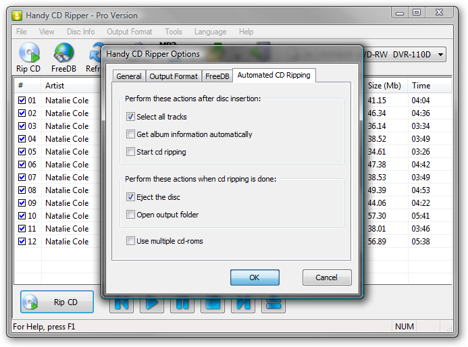Skip to next track playback button
The height and width of the screenshot is (347, 468).
[x=243, y=304]
